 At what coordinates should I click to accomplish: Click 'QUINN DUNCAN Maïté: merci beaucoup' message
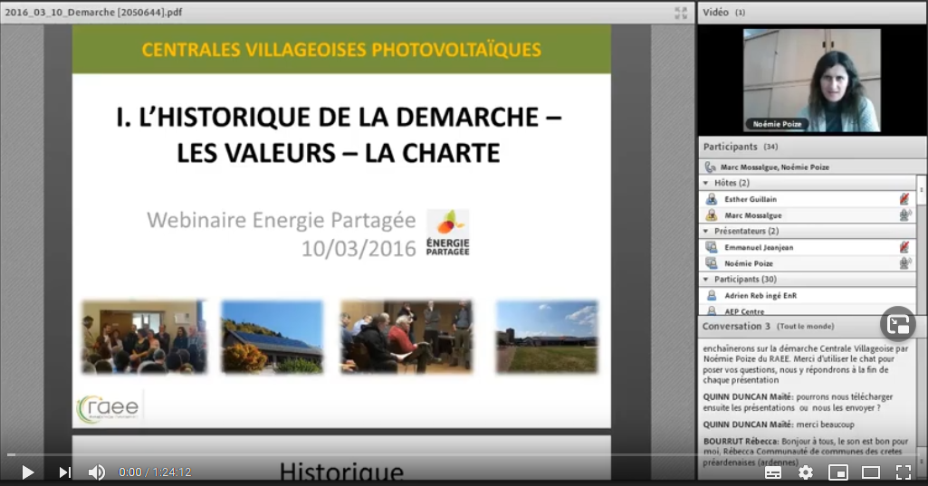pyautogui.click(x=779, y=424)
